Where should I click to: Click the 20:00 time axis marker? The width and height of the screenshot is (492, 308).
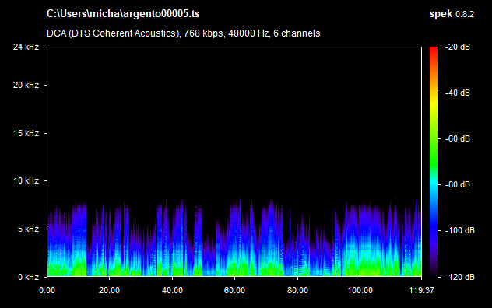109,290
